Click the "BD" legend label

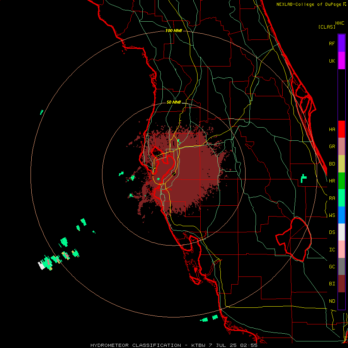[332, 164]
